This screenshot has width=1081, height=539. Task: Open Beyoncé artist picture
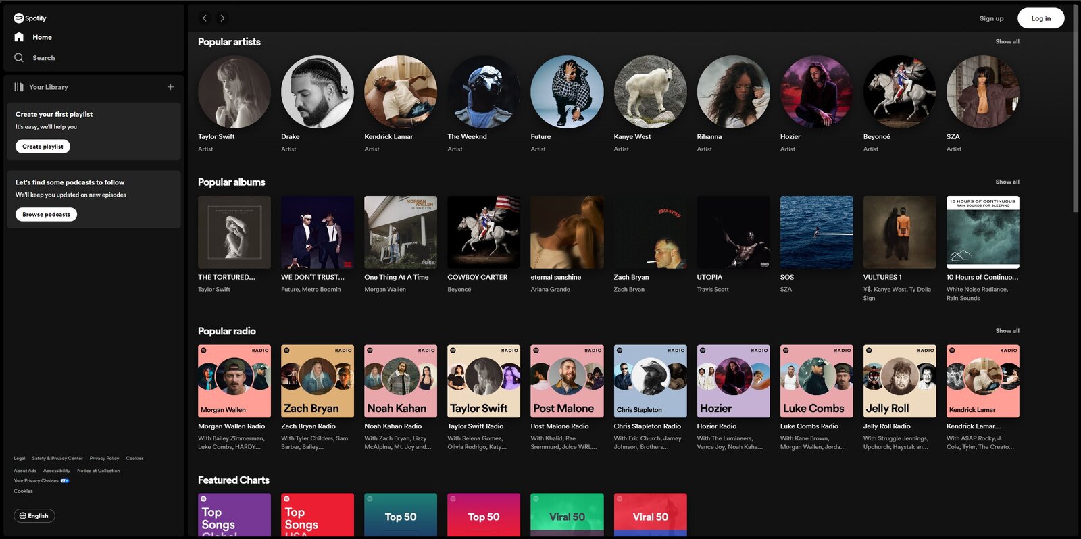click(899, 92)
